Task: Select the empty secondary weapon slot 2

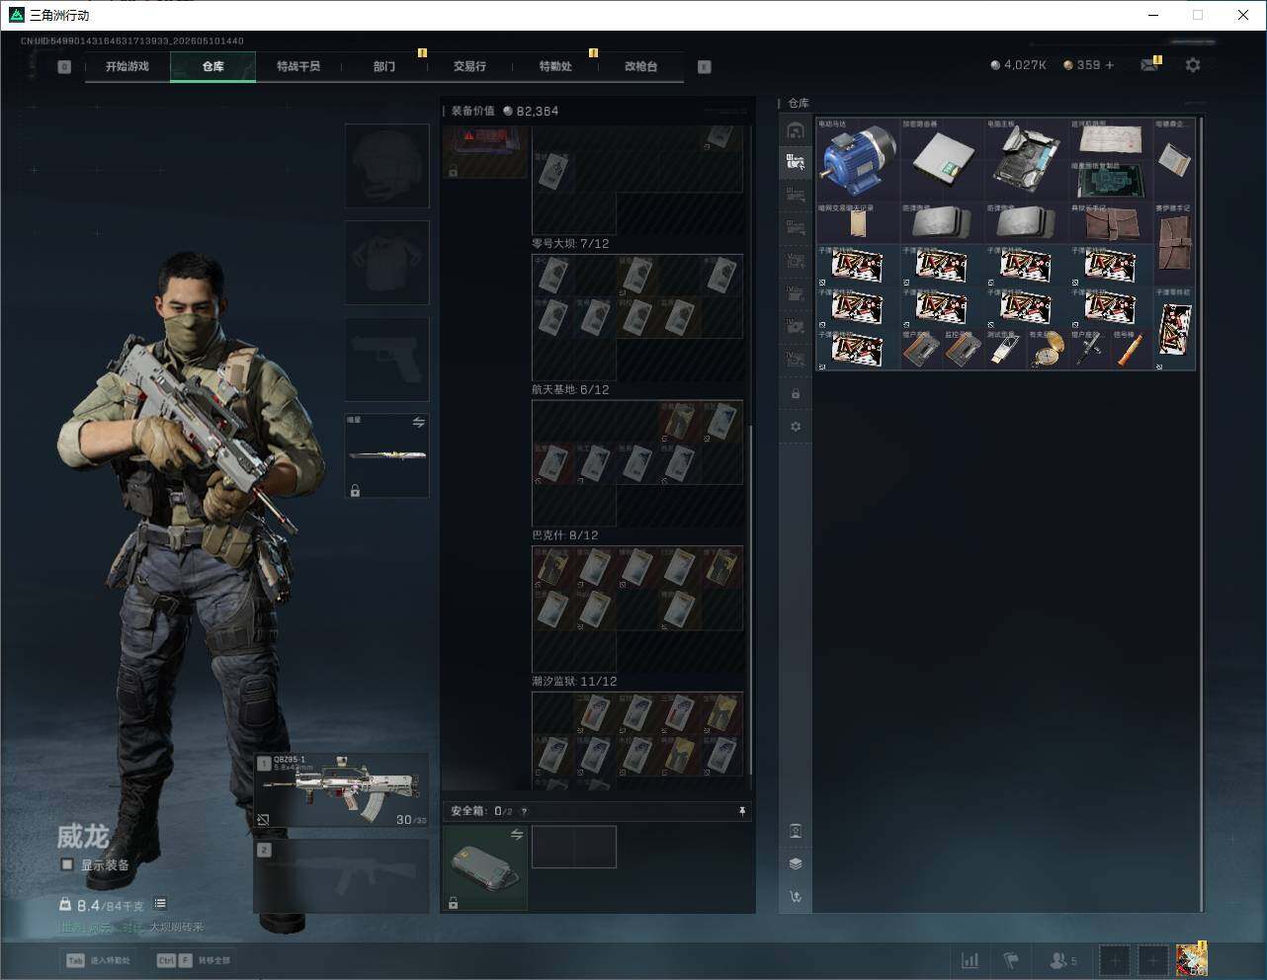Action: [x=341, y=876]
